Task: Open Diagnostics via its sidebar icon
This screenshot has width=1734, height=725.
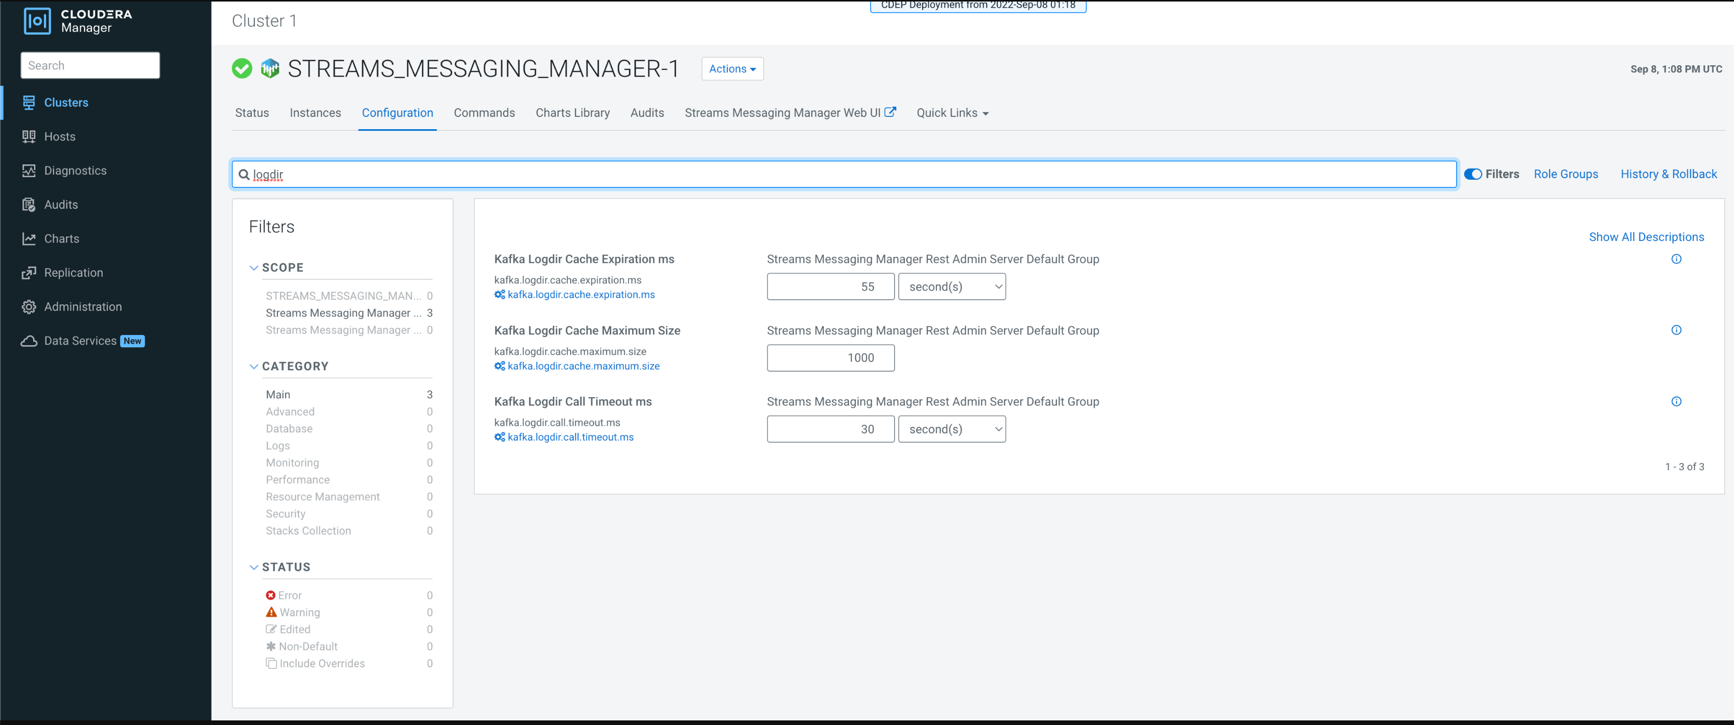Action: 28,171
